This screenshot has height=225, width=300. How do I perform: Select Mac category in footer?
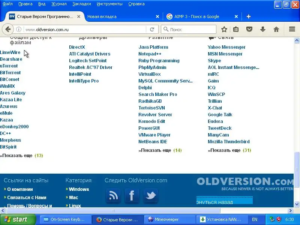coord(73,198)
